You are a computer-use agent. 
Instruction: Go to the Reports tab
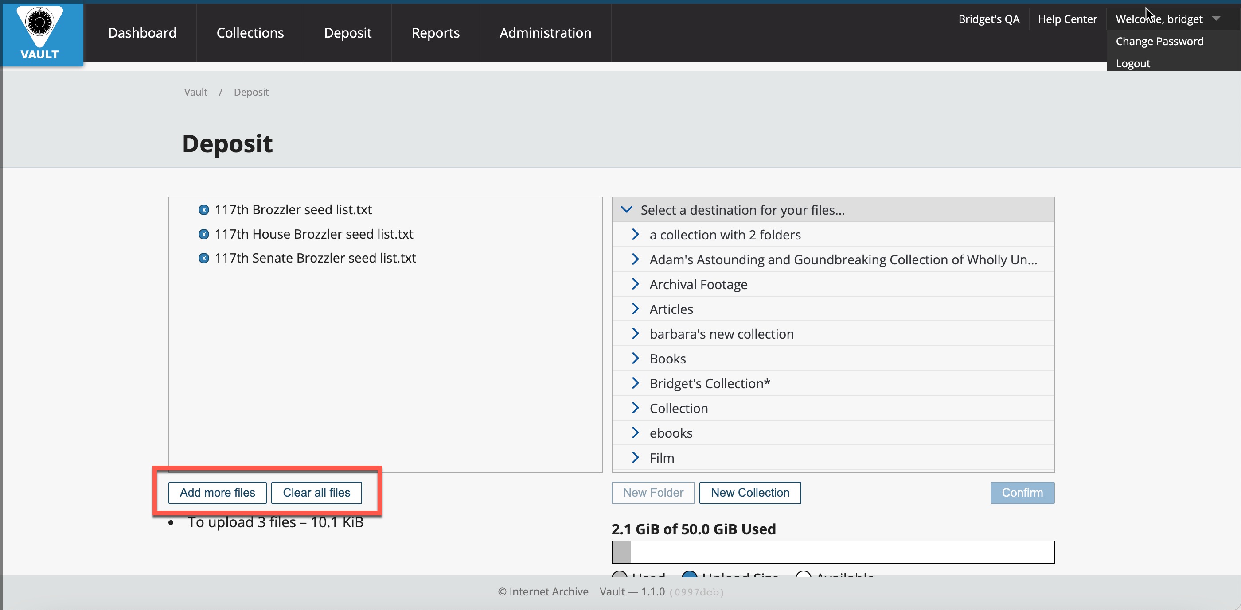[x=435, y=33]
